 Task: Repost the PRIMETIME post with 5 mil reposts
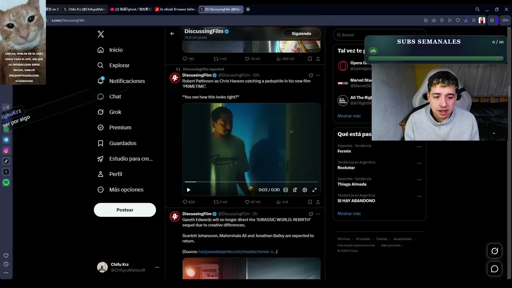220,202
